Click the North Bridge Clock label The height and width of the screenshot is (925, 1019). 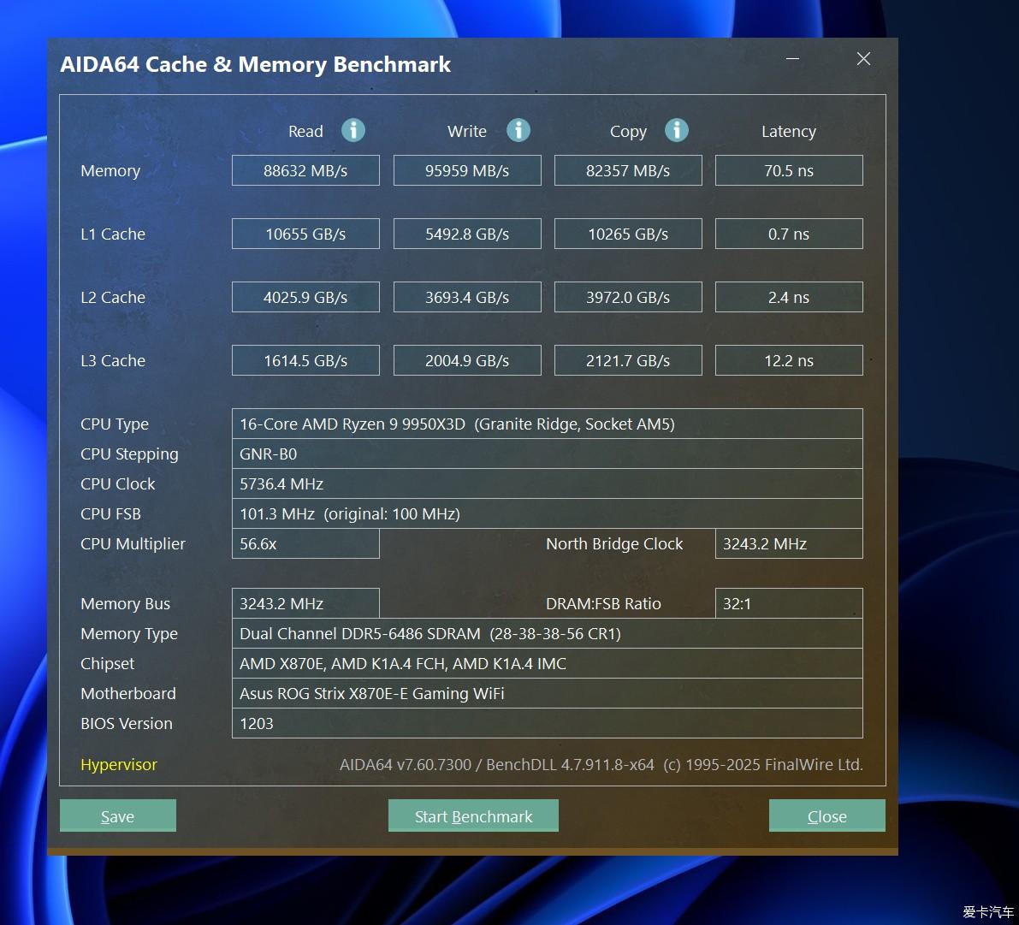pyautogui.click(x=614, y=543)
